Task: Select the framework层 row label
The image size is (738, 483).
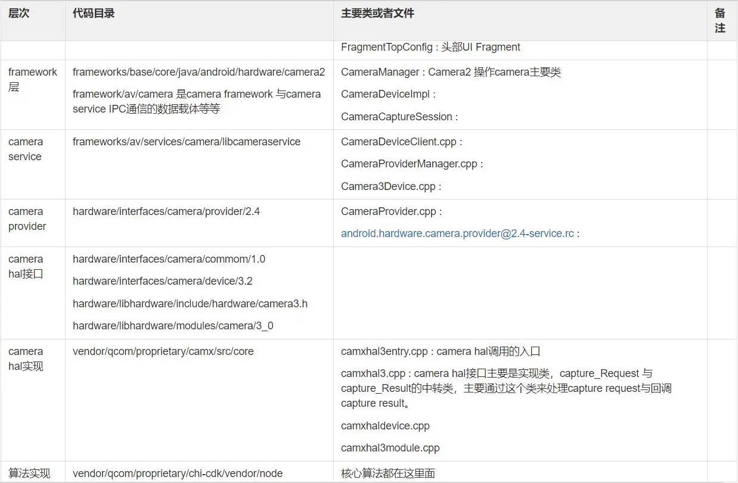Action: (32, 79)
